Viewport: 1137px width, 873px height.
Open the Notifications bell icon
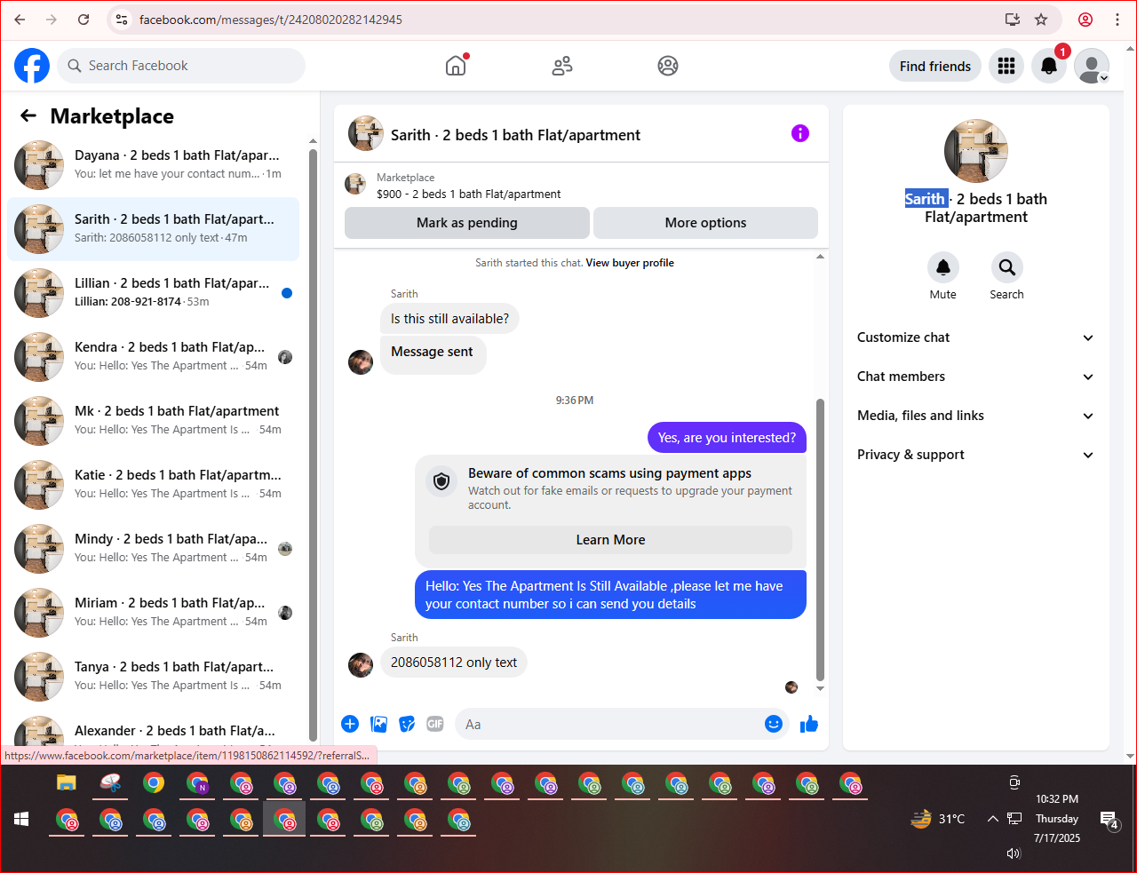pos(1049,66)
